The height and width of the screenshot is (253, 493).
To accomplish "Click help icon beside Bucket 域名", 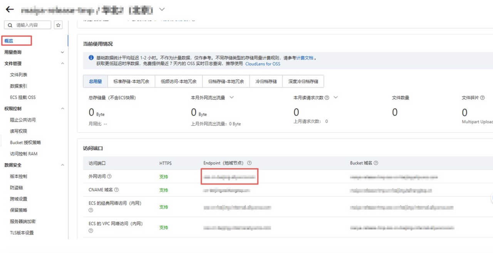I will (376, 163).
